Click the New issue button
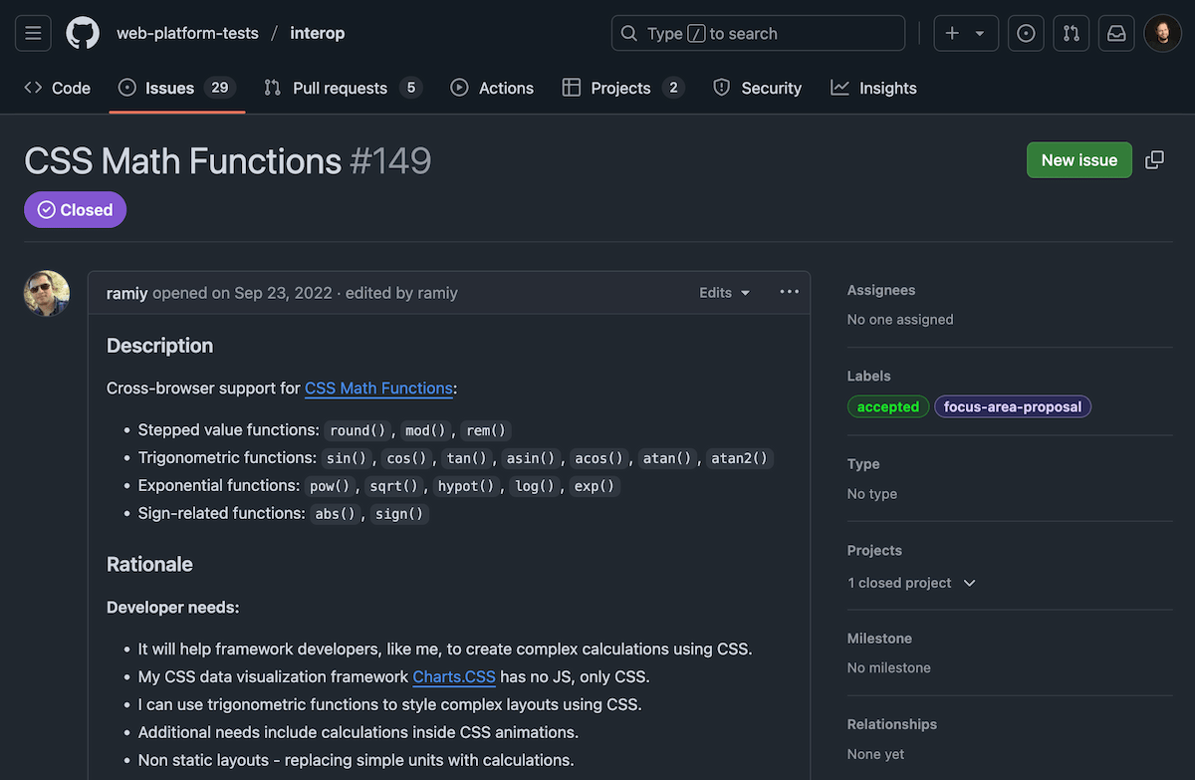 click(1078, 160)
